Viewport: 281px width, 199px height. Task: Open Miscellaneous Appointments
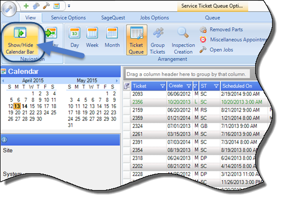click(x=233, y=39)
